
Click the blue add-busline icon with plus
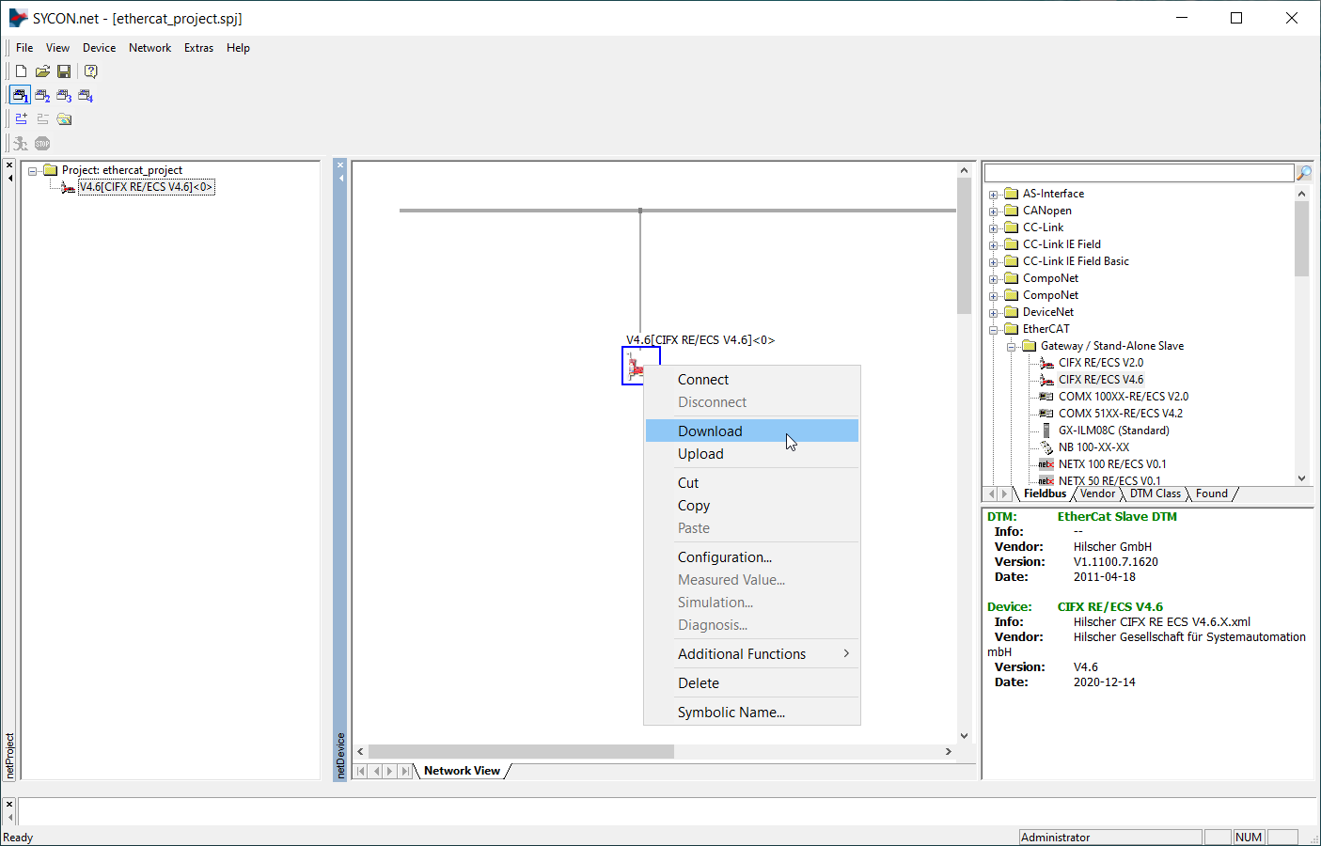click(21, 119)
